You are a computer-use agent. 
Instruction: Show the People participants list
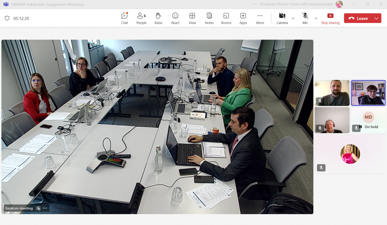point(141,18)
